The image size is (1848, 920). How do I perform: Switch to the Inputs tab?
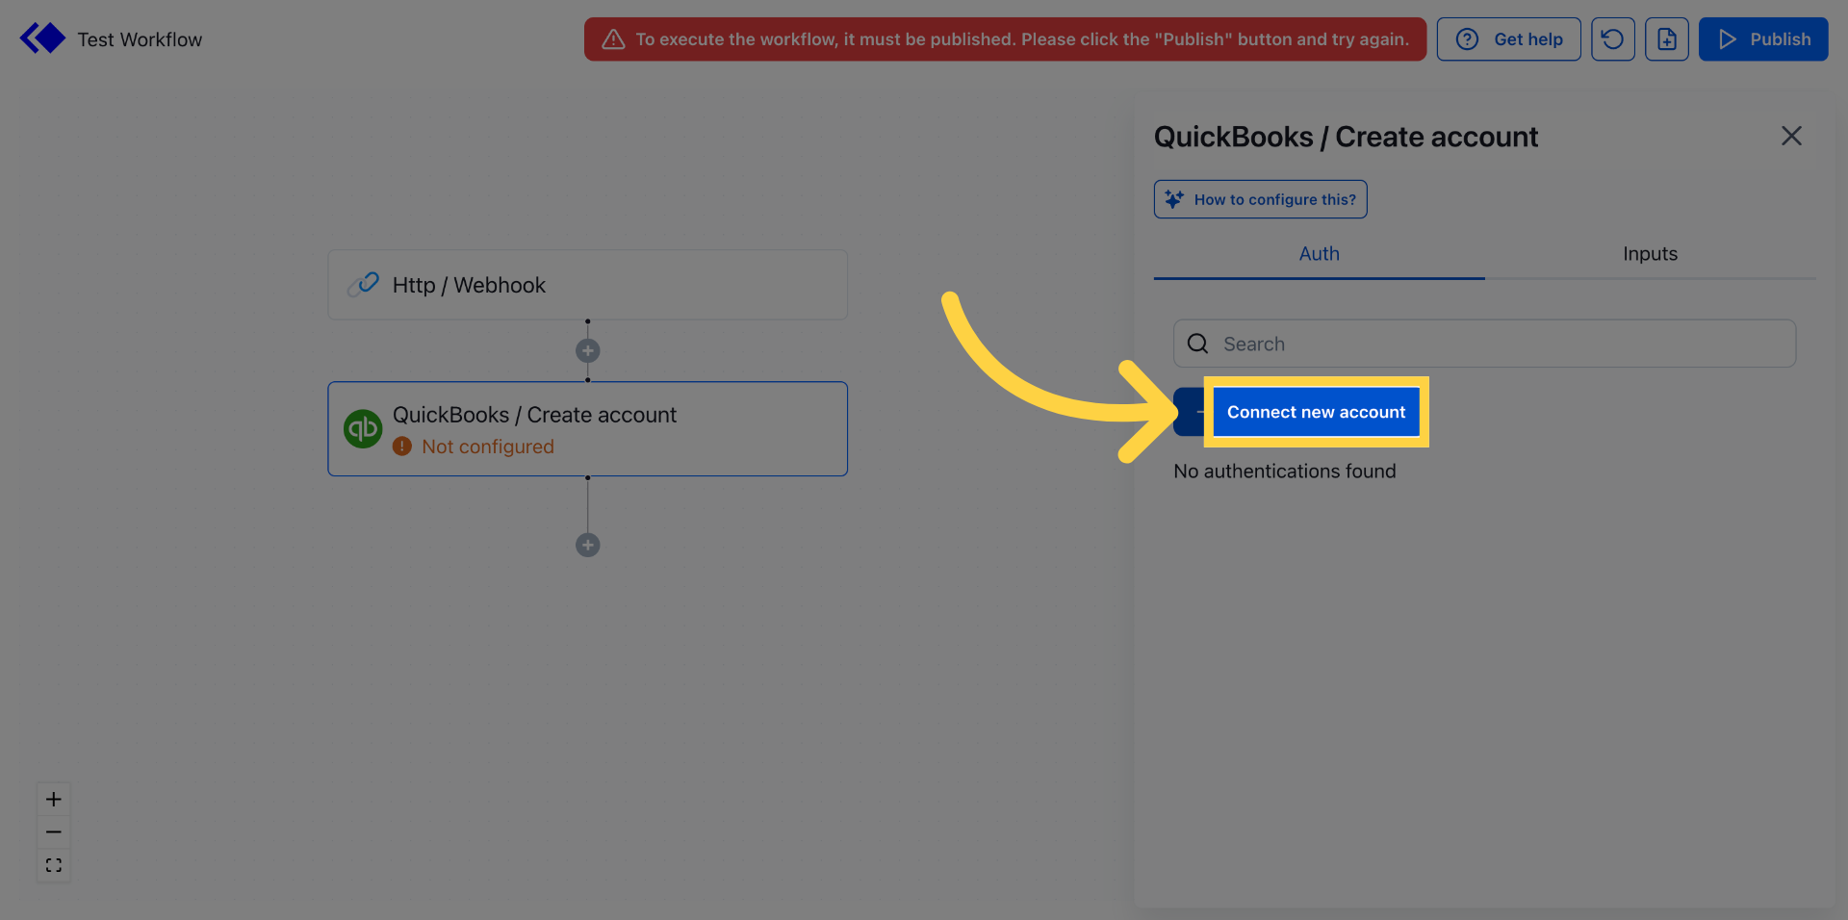1650,253
